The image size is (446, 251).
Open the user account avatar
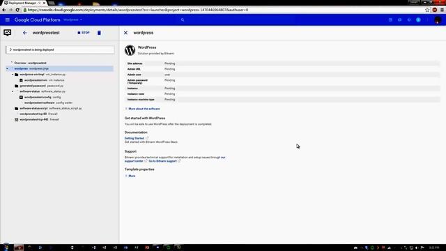tap(438, 20)
